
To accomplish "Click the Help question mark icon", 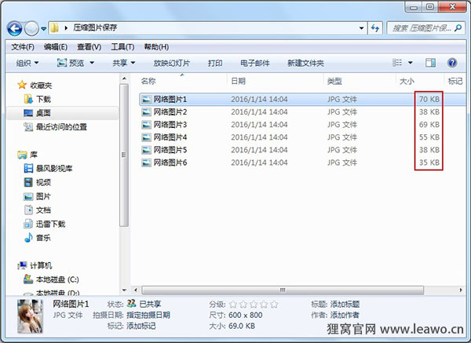I will pyautogui.click(x=452, y=63).
